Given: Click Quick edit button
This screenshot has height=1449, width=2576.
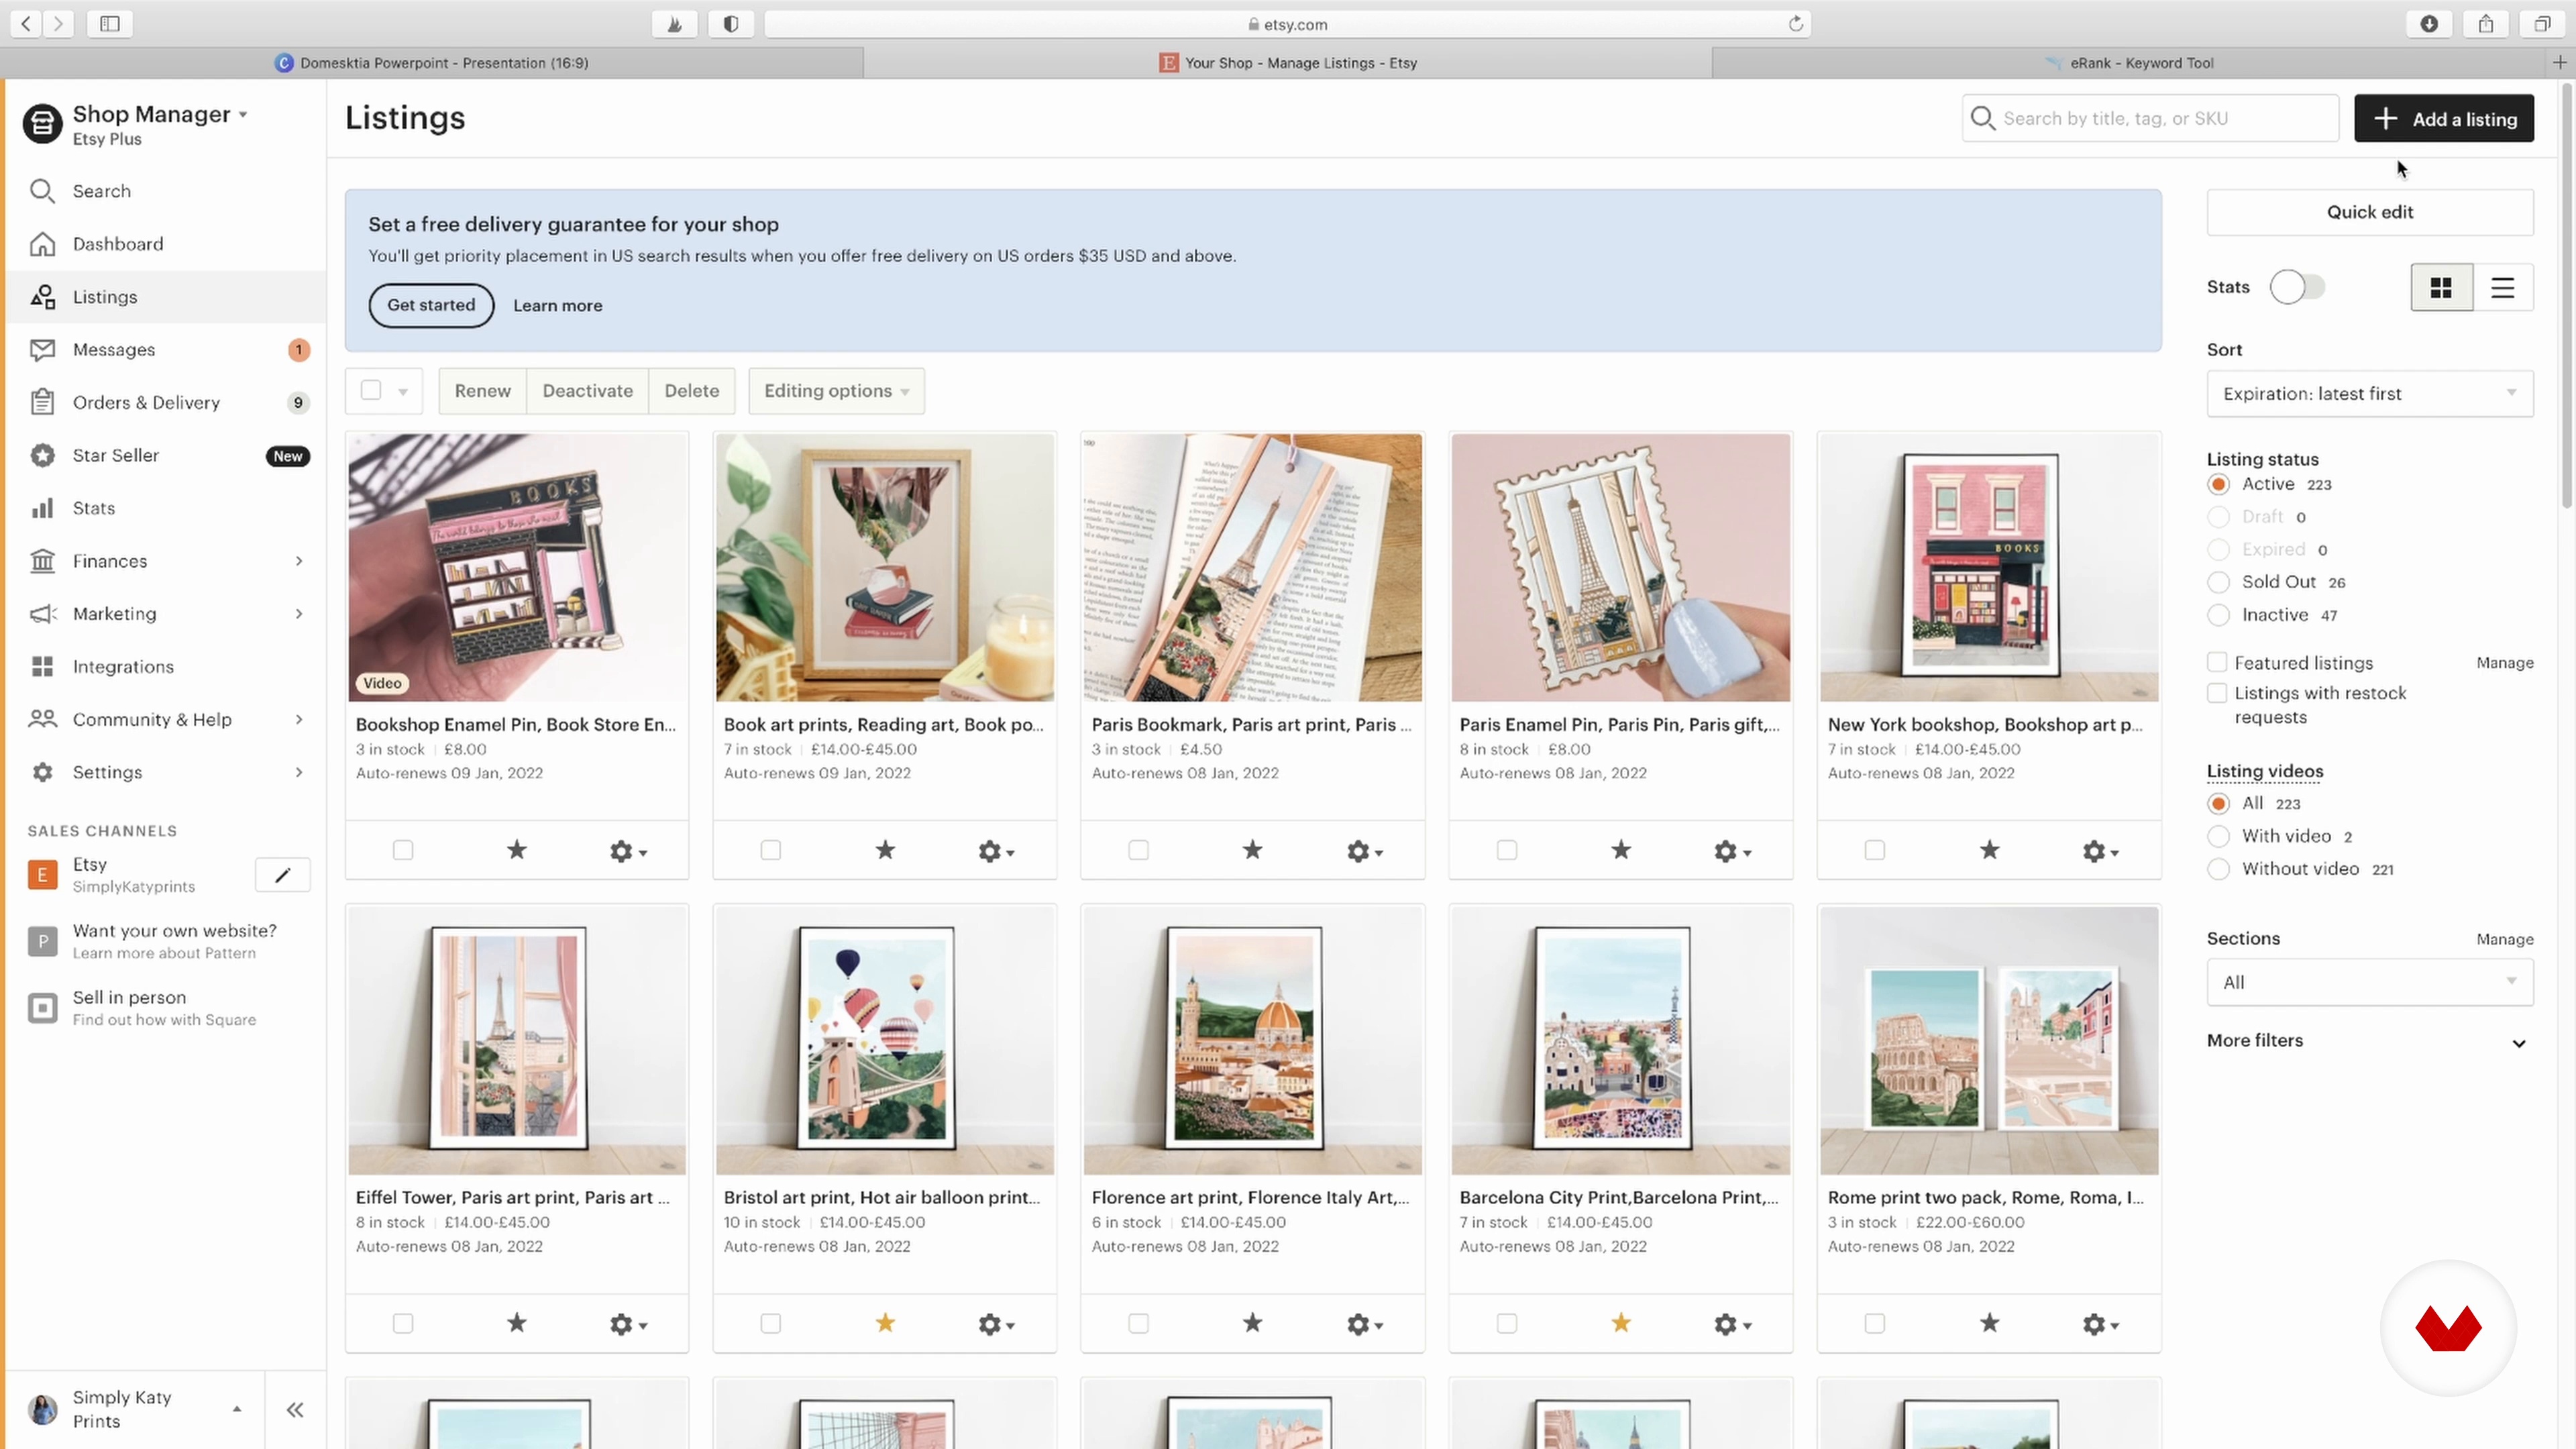Looking at the screenshot, I should point(2369,212).
